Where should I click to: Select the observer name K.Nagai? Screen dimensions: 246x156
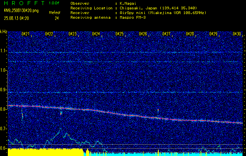tap(127, 3)
